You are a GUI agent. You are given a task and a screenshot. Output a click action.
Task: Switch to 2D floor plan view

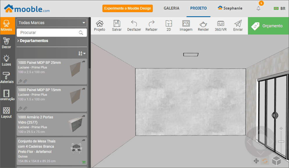pyautogui.click(x=169, y=26)
